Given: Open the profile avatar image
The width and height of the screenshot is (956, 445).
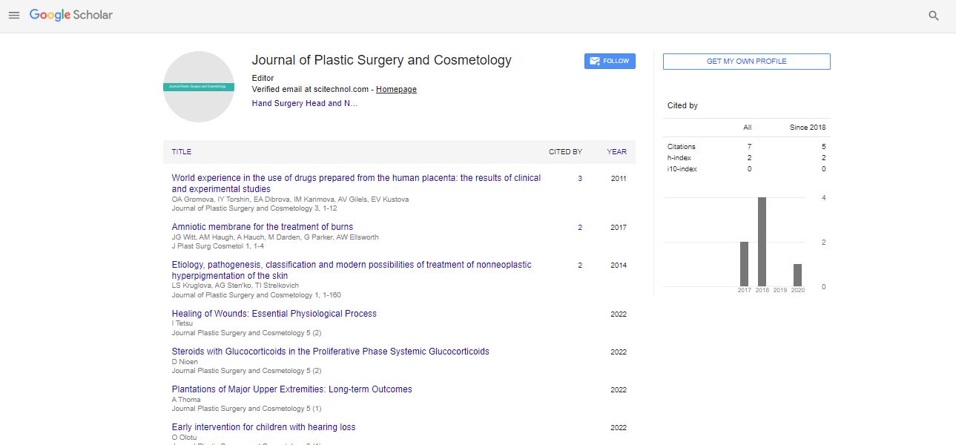Looking at the screenshot, I should pyautogui.click(x=199, y=87).
